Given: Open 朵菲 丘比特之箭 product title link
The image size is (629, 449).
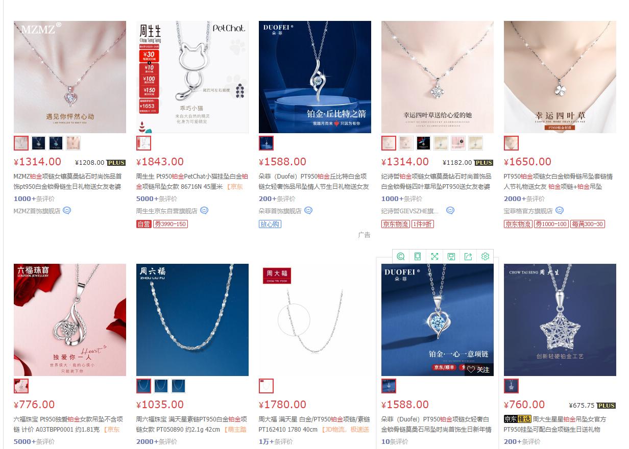Looking at the screenshot, I should pyautogui.click(x=314, y=182).
